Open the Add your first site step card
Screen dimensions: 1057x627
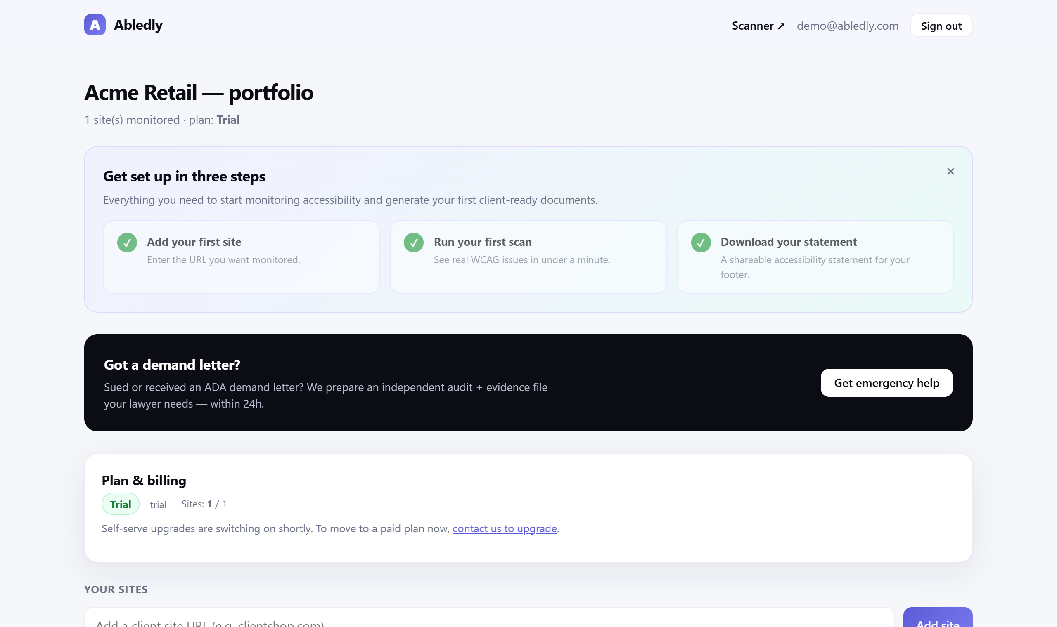click(x=242, y=257)
